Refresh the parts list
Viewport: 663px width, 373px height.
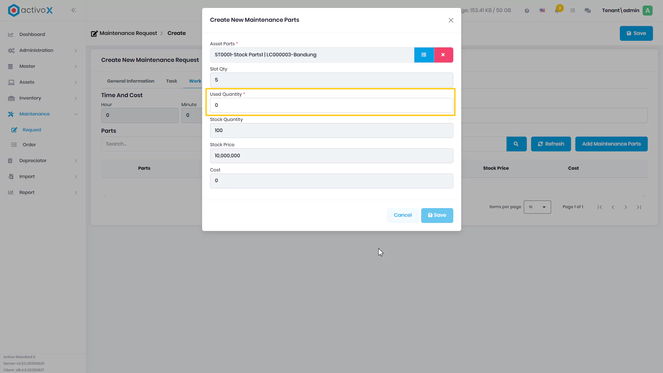point(551,144)
